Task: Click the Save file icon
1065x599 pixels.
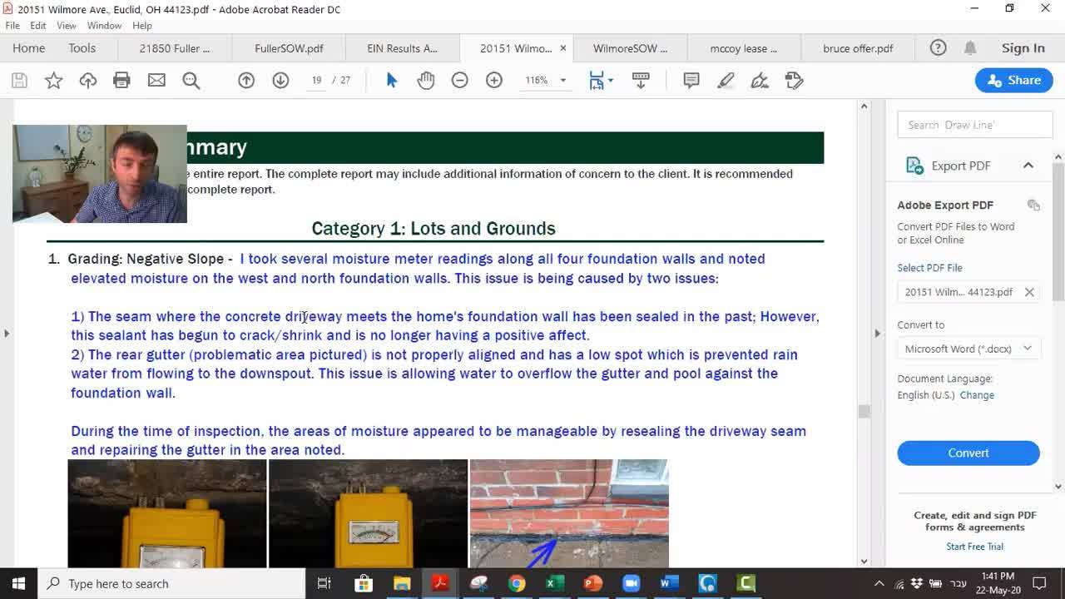Action: click(19, 81)
